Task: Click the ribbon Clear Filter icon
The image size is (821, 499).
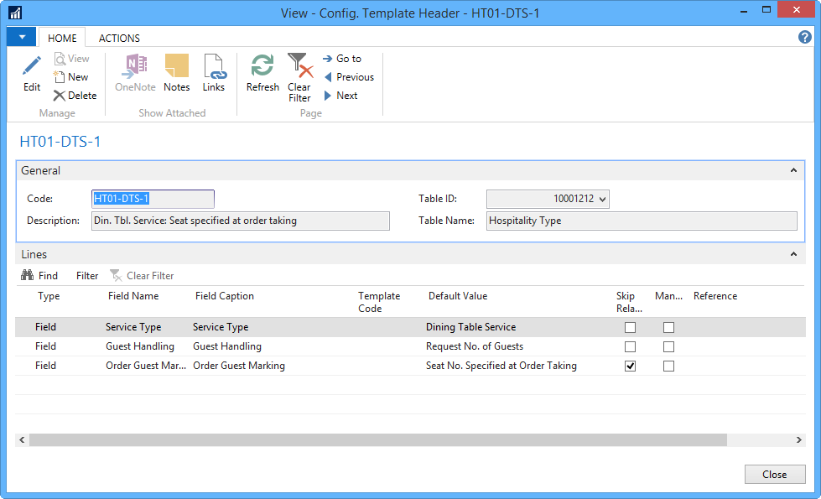Action: (299, 67)
